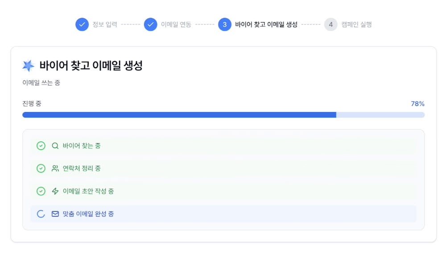Click the blue sparkle star logo icon
Screen dimensions: 446x269
click(x=28, y=66)
